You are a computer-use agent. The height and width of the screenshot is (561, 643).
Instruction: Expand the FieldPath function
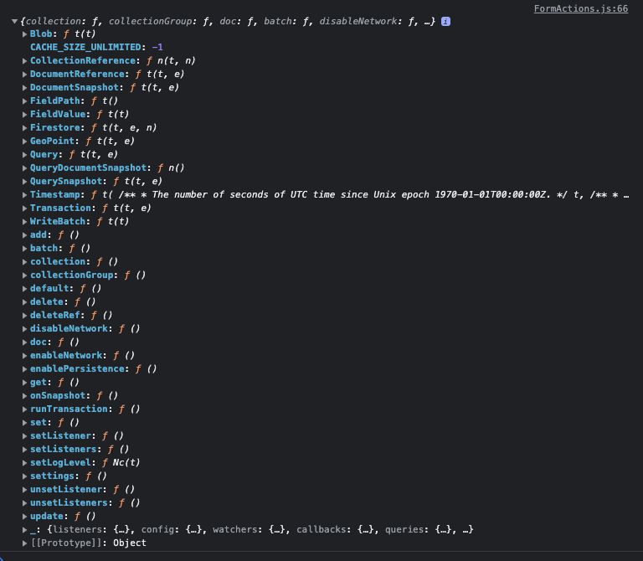pyautogui.click(x=24, y=100)
